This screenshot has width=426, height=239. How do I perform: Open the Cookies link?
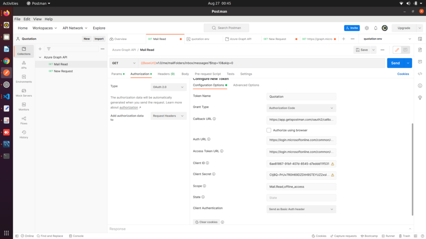click(403, 74)
